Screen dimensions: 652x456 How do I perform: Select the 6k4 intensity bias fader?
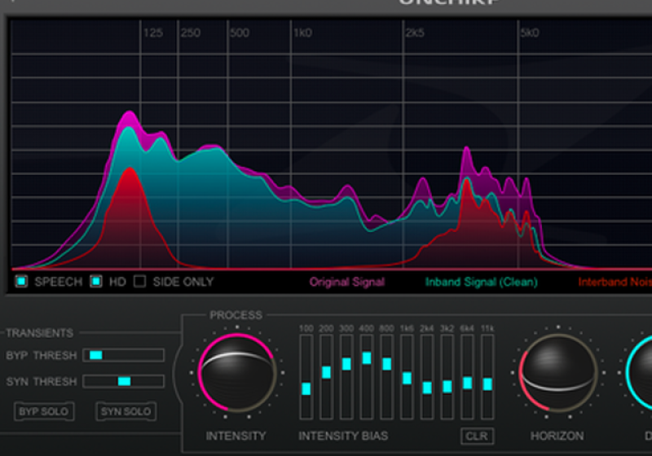coord(467,383)
